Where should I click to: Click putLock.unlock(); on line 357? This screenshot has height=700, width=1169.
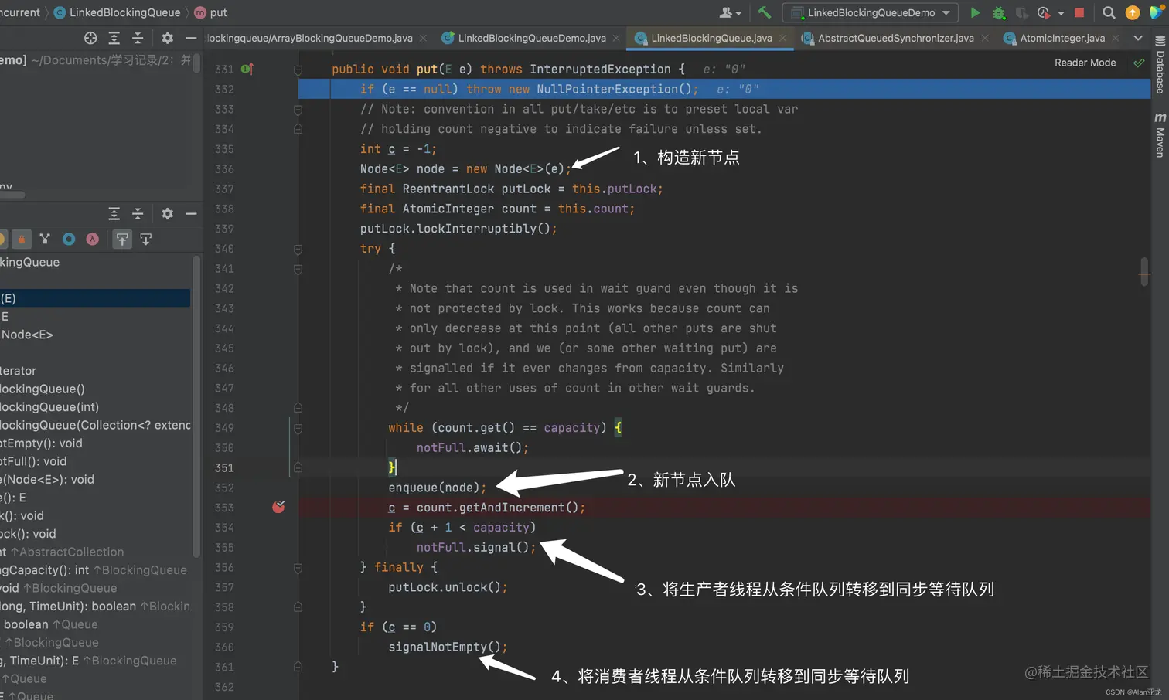coord(448,587)
